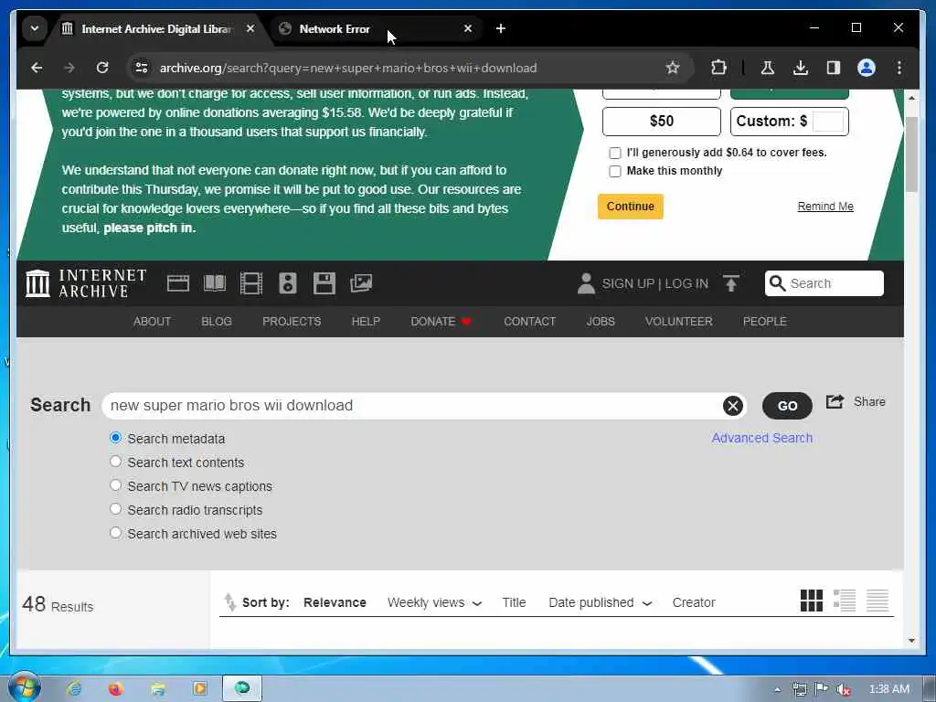Select Search text contents radio button

(x=116, y=462)
